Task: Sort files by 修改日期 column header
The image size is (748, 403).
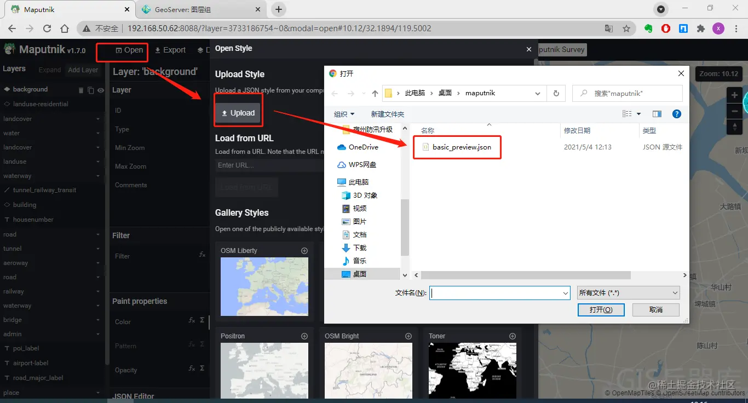Action: pos(577,130)
